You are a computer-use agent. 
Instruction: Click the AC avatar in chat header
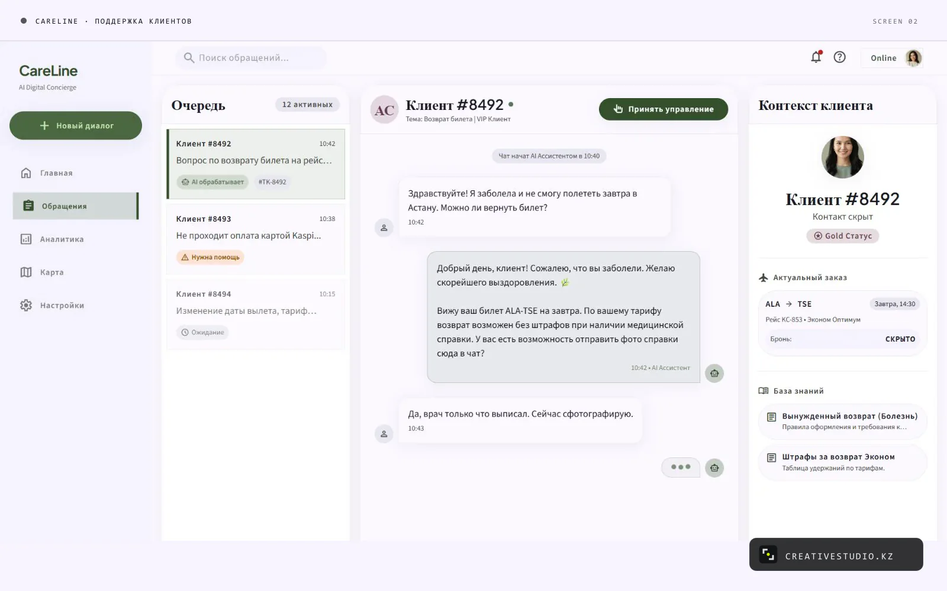pyautogui.click(x=384, y=110)
